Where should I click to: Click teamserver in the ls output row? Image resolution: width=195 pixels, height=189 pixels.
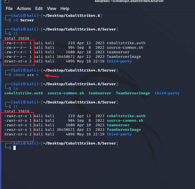(100, 93)
